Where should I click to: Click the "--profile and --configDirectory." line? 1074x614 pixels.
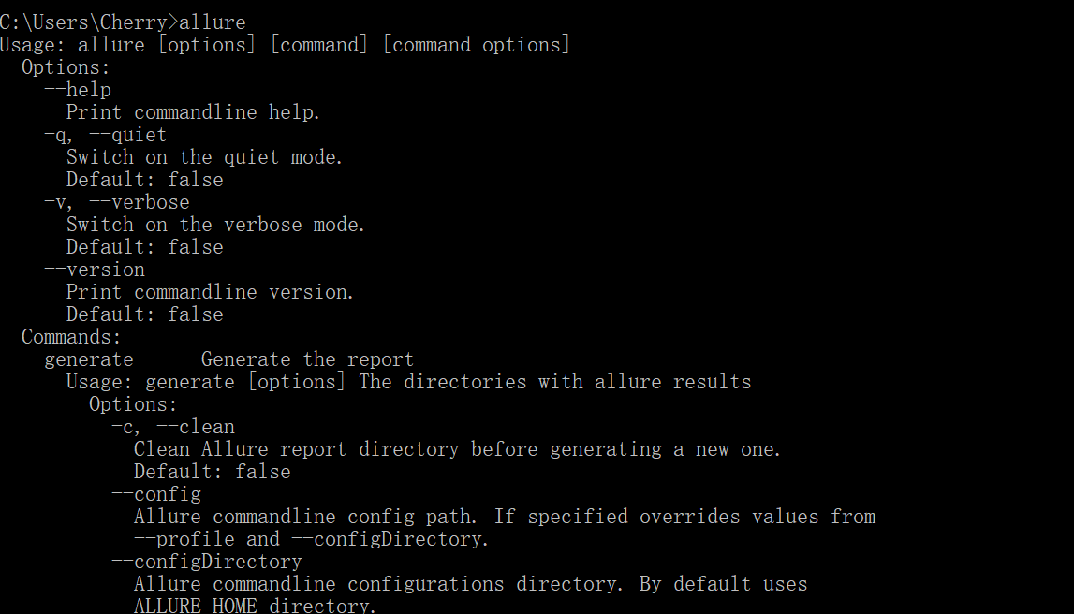pyautogui.click(x=311, y=538)
